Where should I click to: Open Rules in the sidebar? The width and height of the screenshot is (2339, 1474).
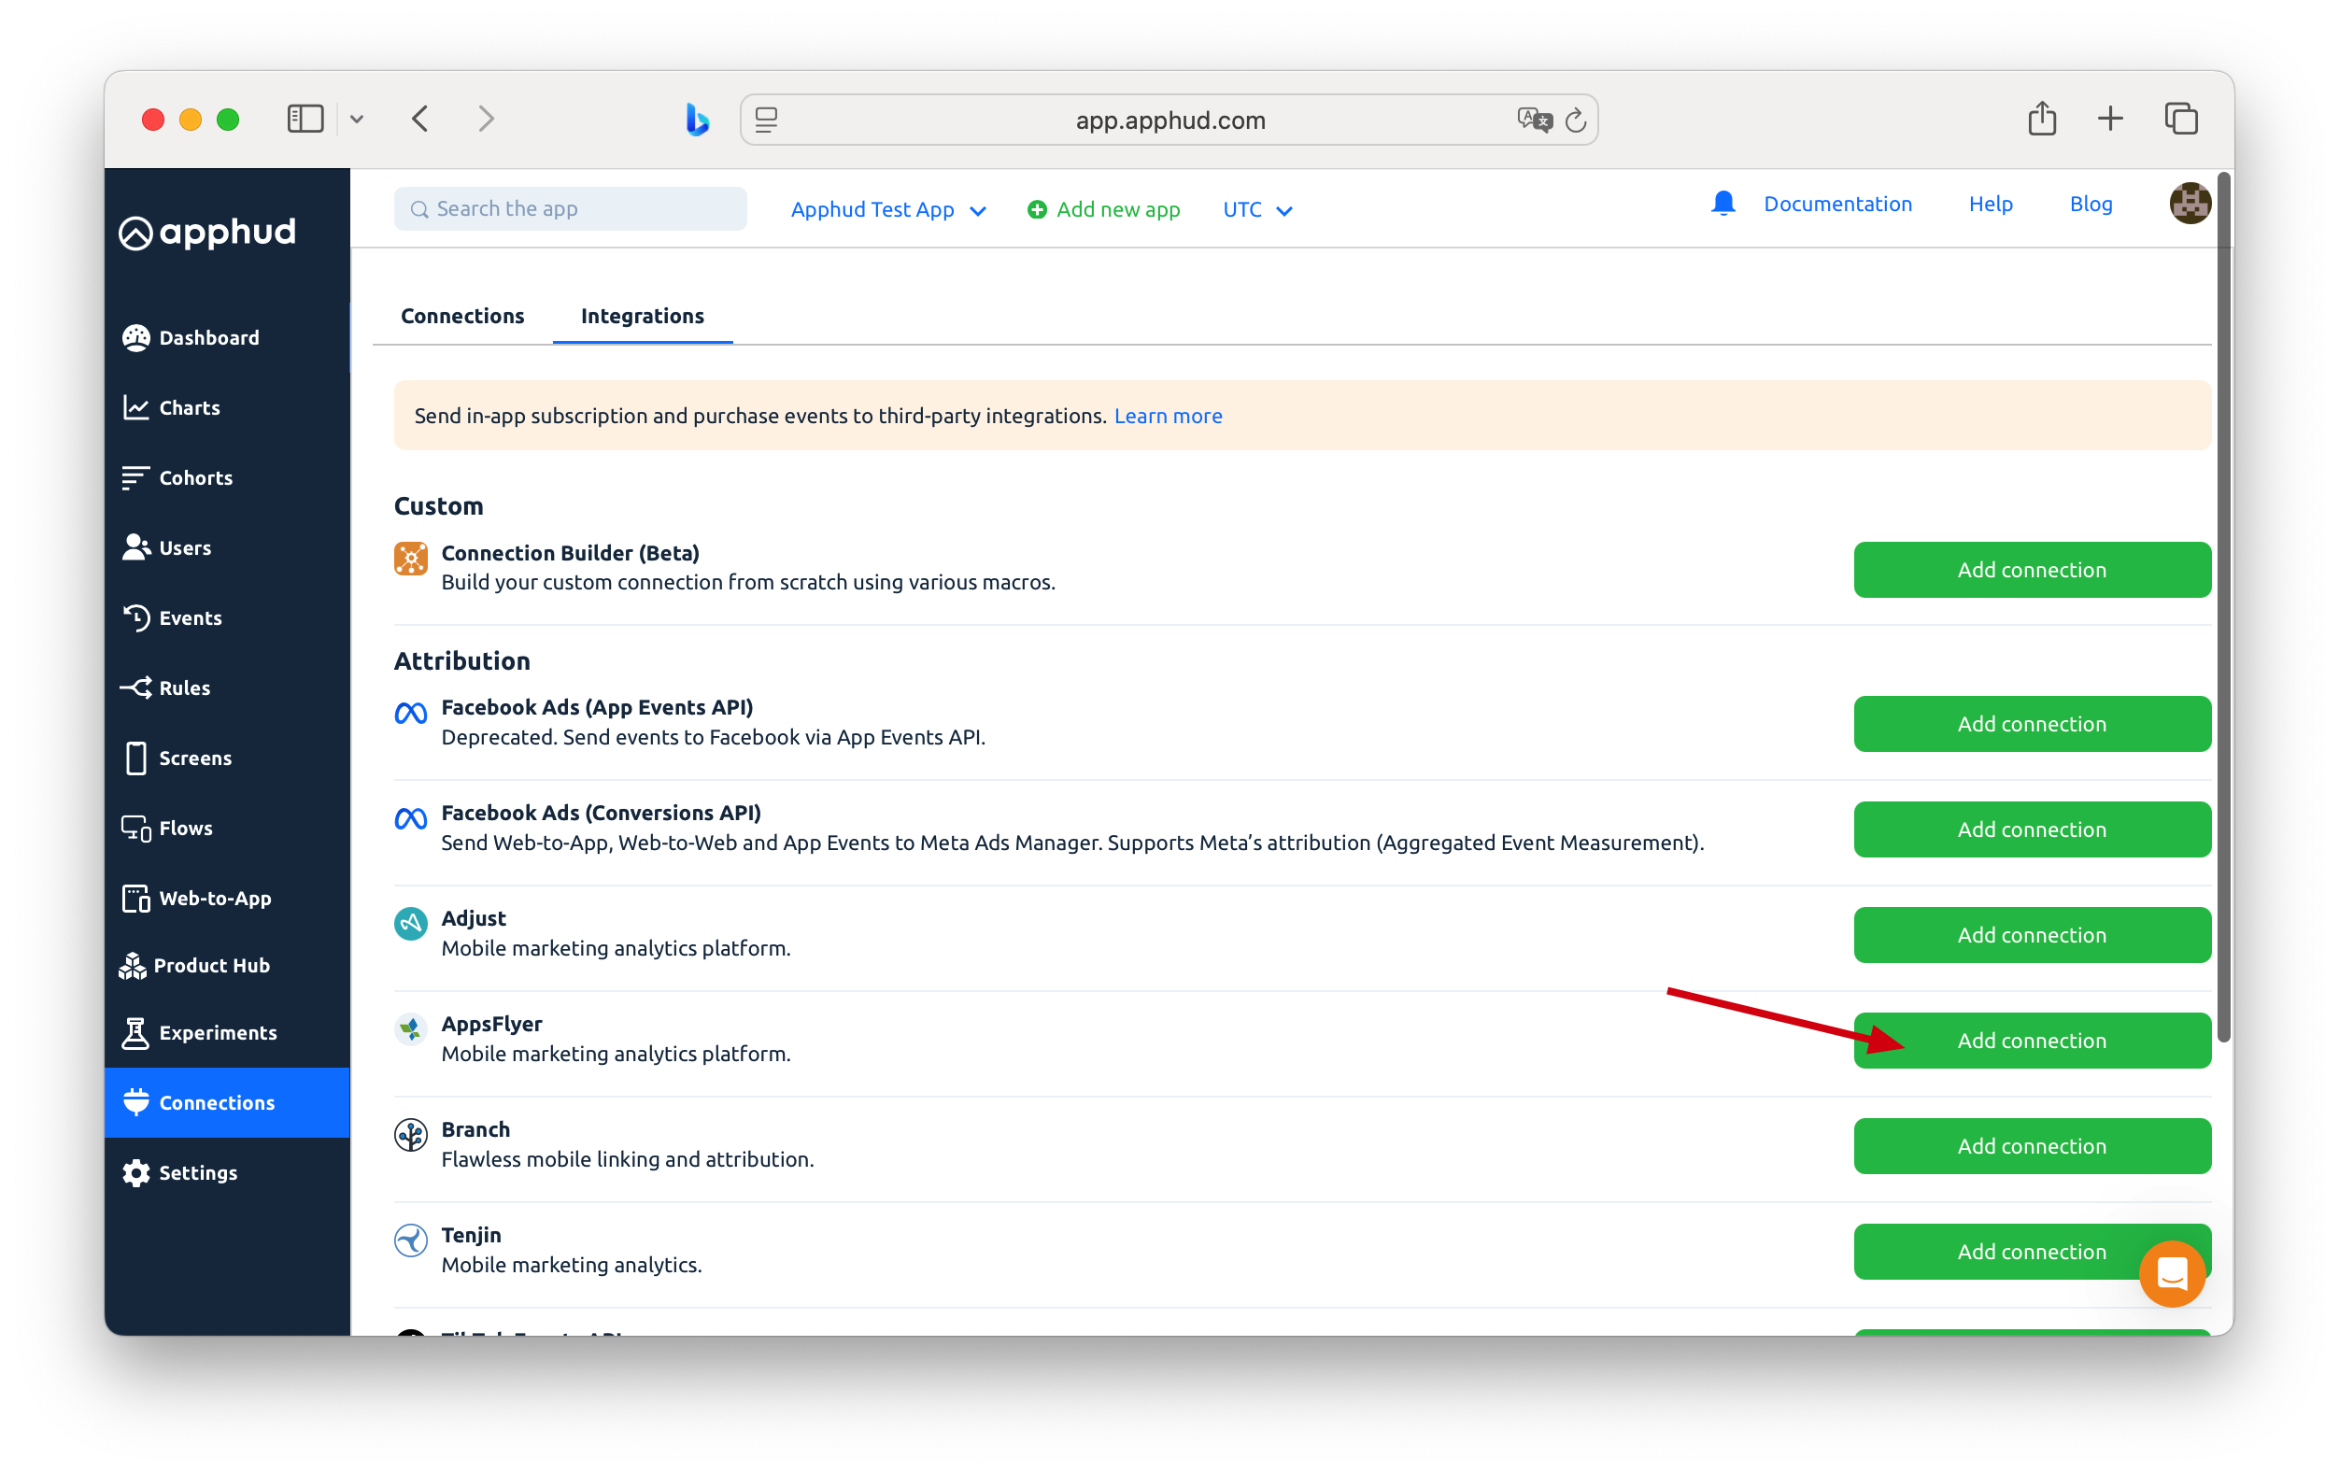click(226, 687)
